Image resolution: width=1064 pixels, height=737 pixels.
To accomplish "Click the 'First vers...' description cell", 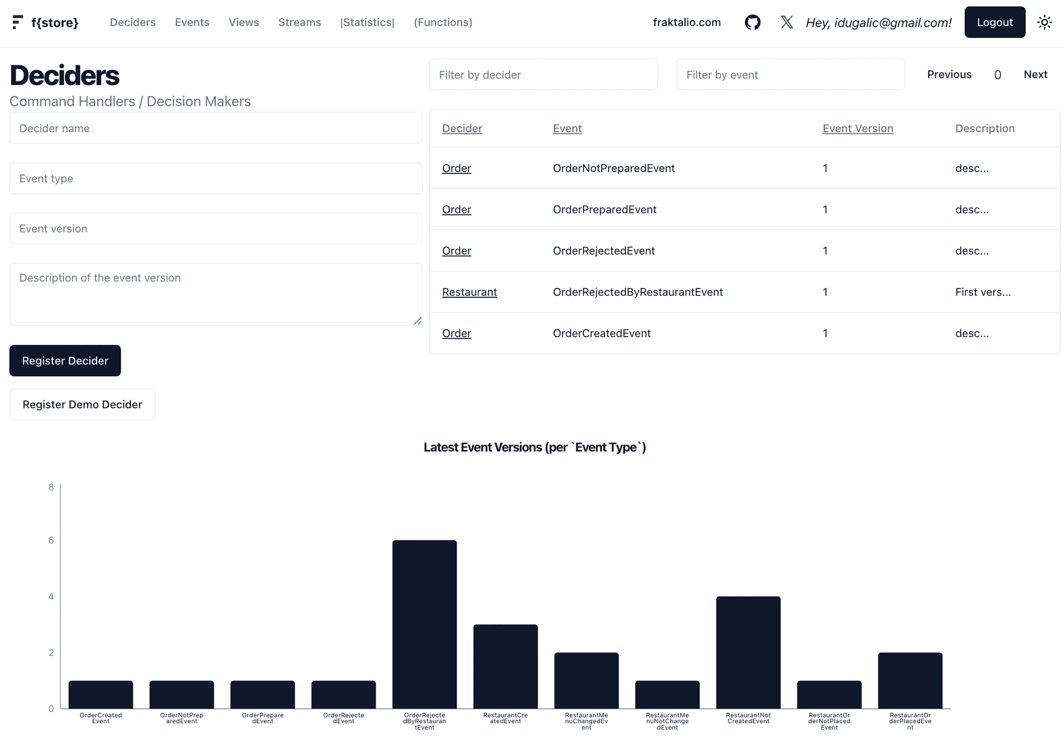I will 983,292.
